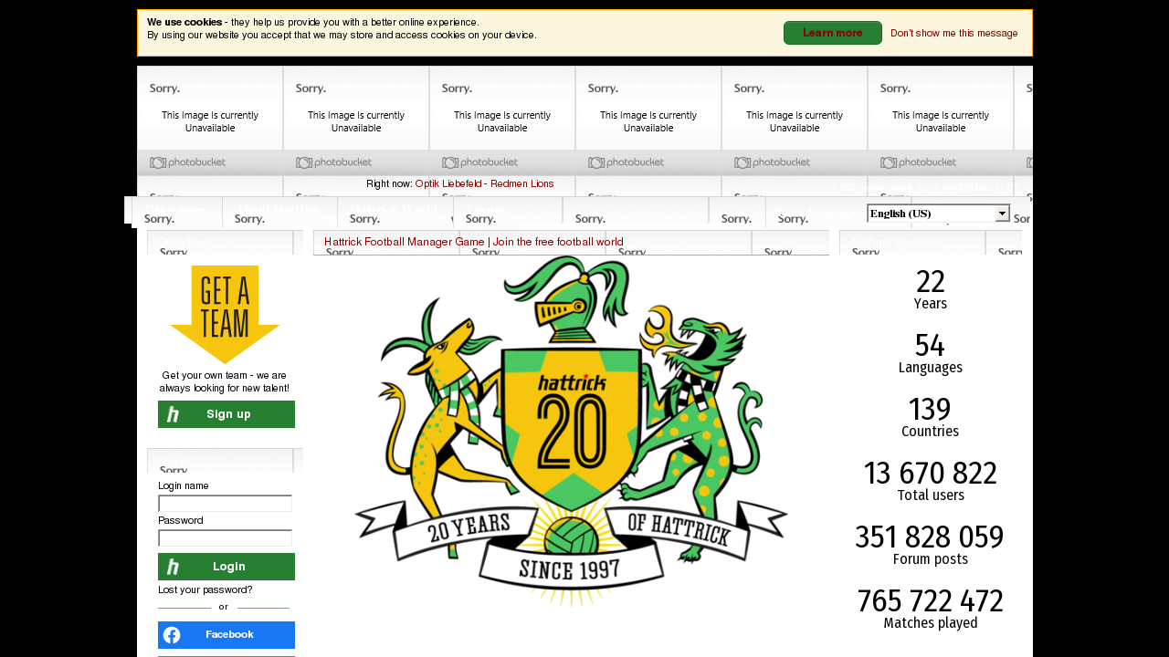
Task: Follow the Hattrick Football Manager Game link
Action: [404, 242]
